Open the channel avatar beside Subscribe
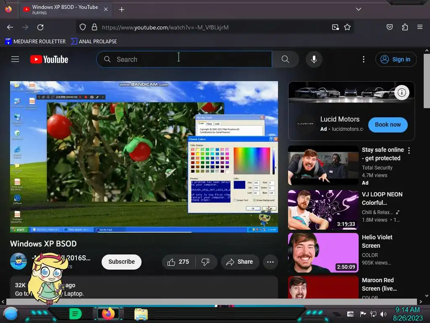 [18, 261]
